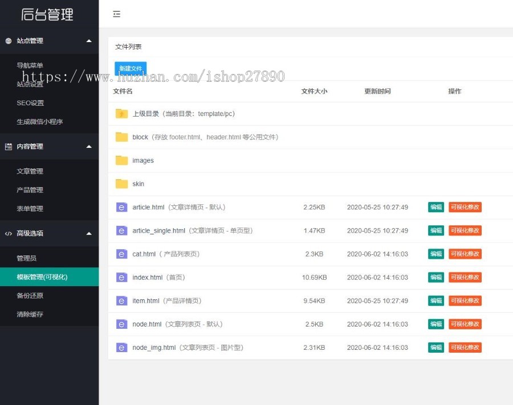Click 编辑 for cat.html
The width and height of the screenshot is (513, 405).
[436, 254]
